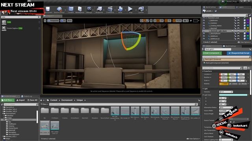The image size is (252, 141).
Task: Open the Perspective view mode dropdown
Action: coord(53,21)
